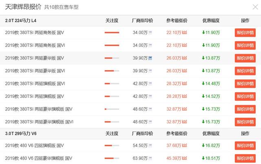View 报价详情 for 380TSI 两驱旗舰版 国V

point(245,97)
